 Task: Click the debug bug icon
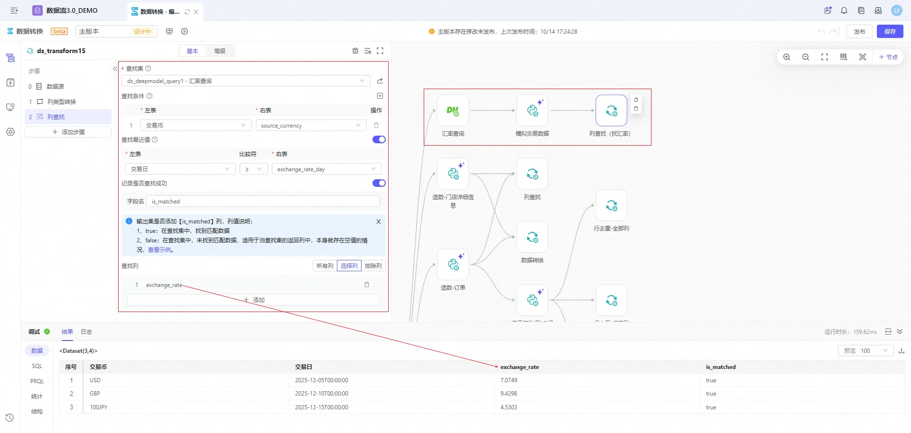click(x=355, y=51)
